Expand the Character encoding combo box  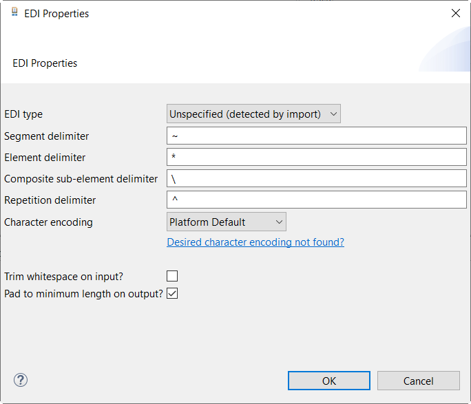(227, 222)
